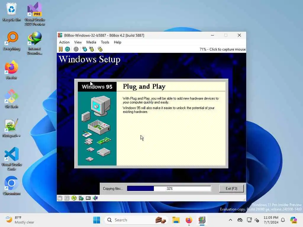Click the Plug and Play heading
Viewport: 303px width, 227px height.
click(x=144, y=86)
